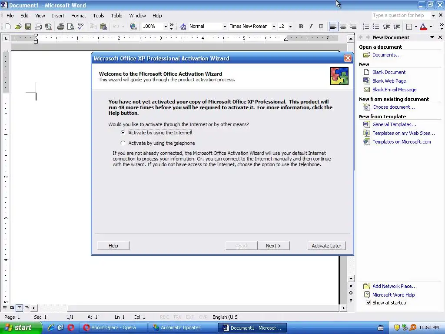Viewport: 445px width, 334px height.
Task: Click vertical scrollbar down arrow
Action: [351, 279]
